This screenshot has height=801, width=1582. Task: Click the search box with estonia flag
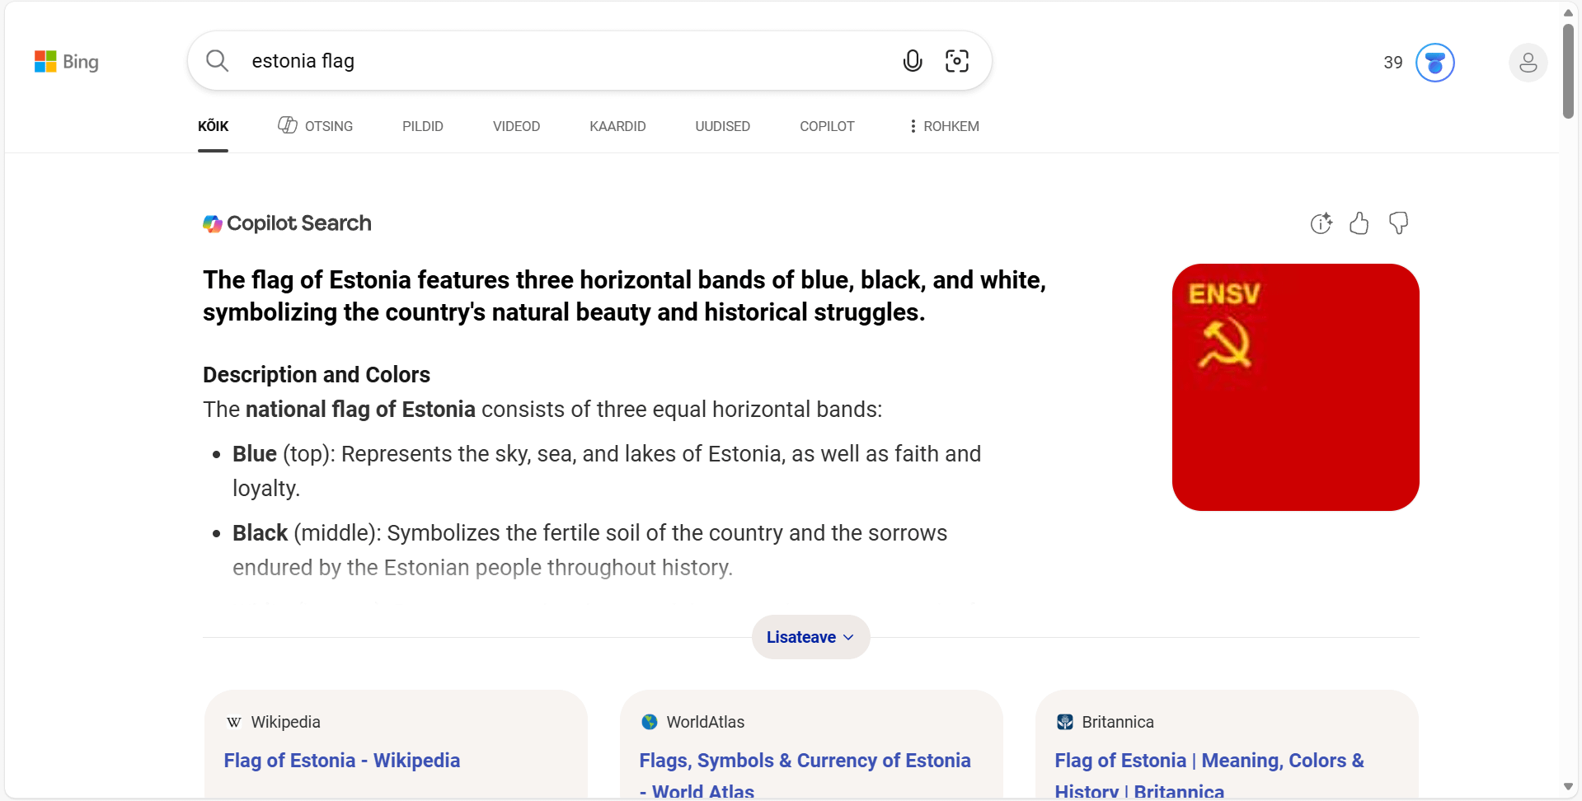(x=561, y=61)
